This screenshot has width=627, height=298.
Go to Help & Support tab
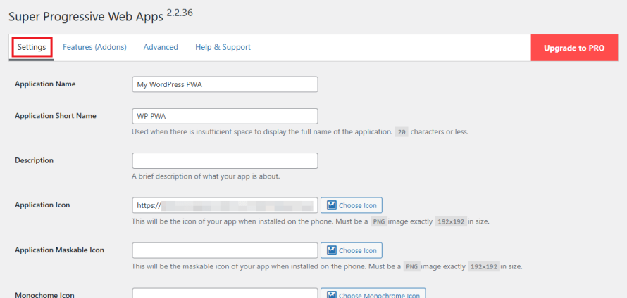click(223, 47)
